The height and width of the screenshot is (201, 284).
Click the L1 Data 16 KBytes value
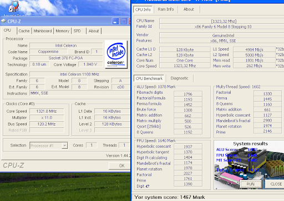[112, 111]
